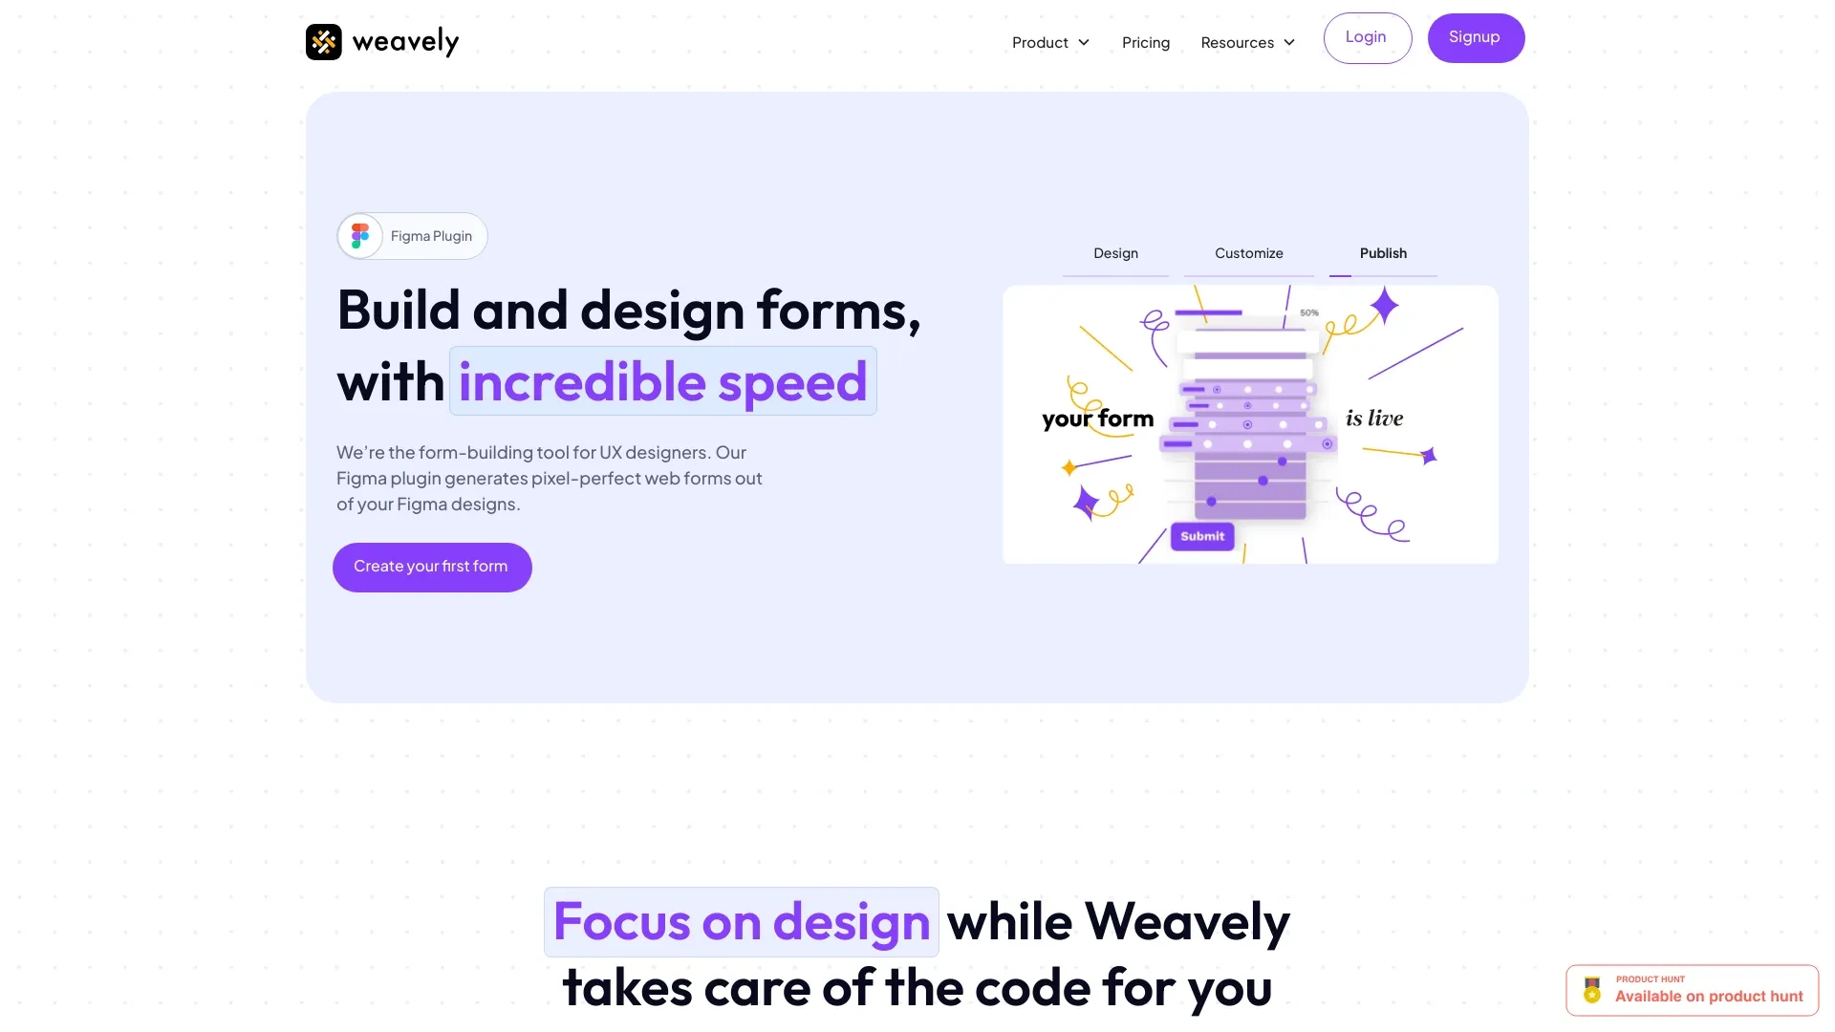Viewport: 1835px width, 1032px height.
Task: Toggle the Publish tab underline indicator
Action: click(x=1383, y=274)
